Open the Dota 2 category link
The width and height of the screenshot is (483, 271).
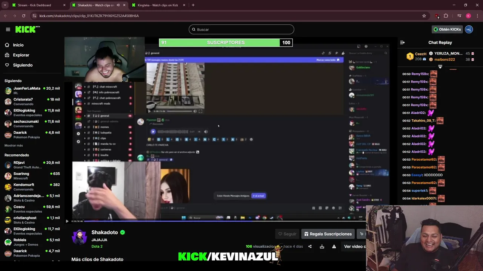pyautogui.click(x=97, y=247)
